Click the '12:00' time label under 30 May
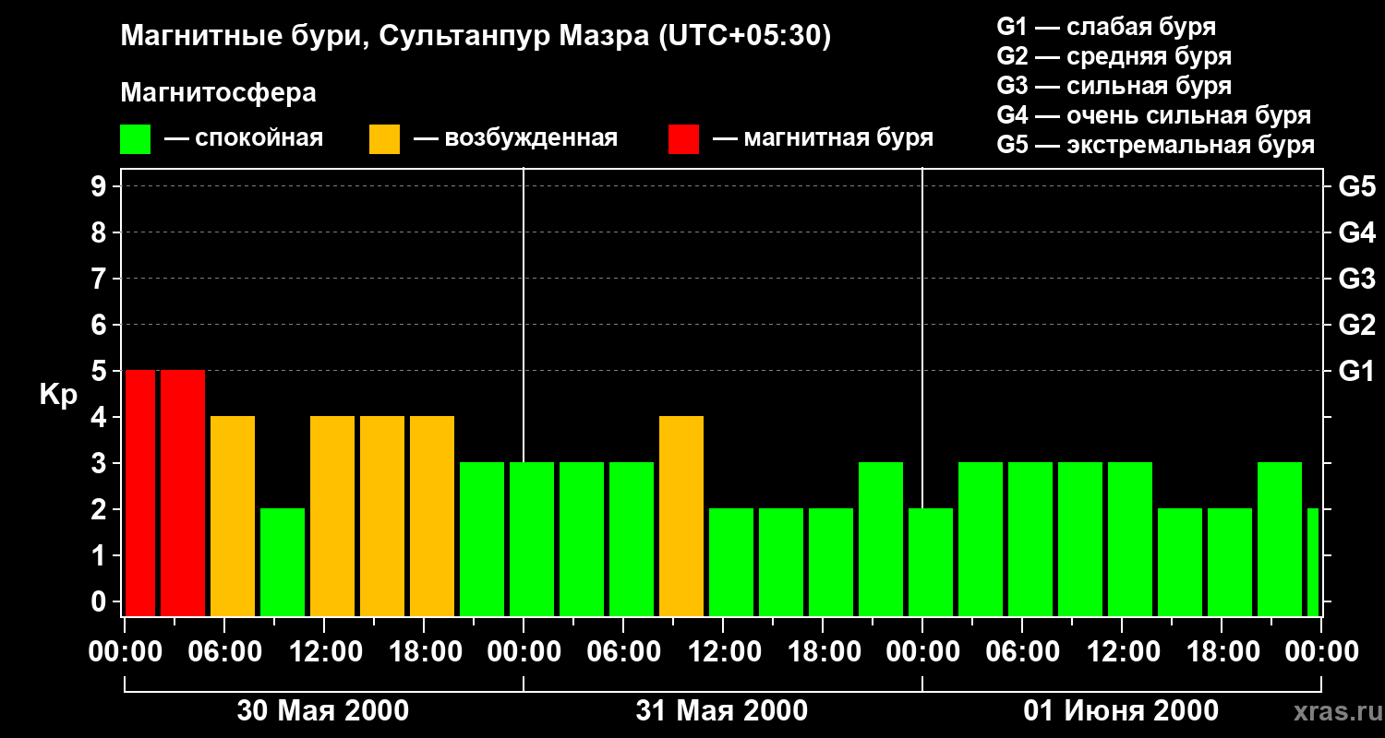Viewport: 1385px width, 738px height. coord(324,651)
